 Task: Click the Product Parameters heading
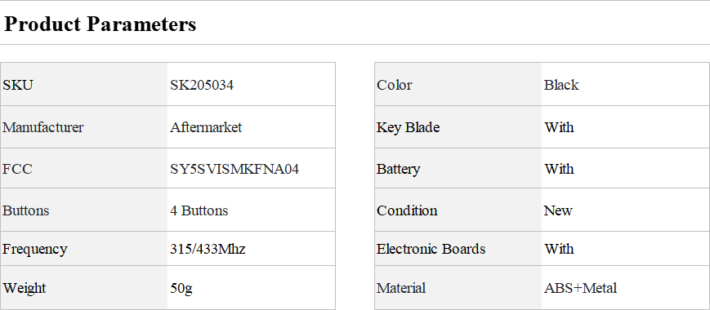coord(100,24)
